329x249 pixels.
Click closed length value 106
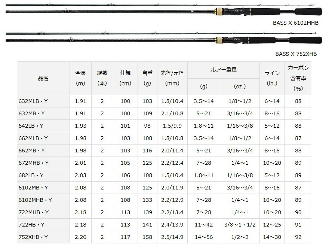point(125,175)
